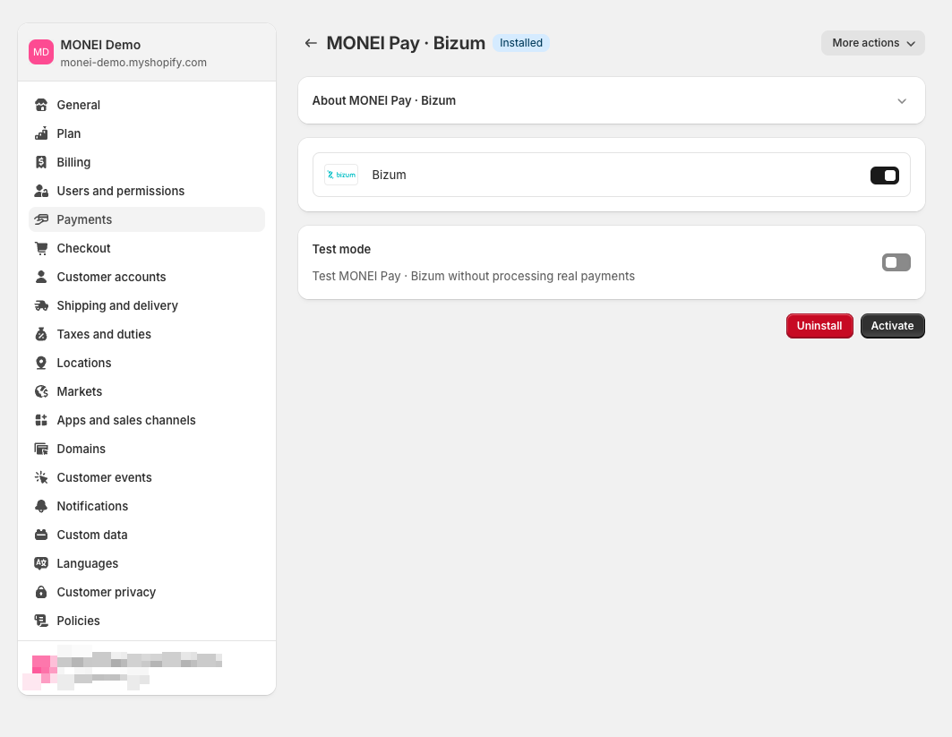Click the Installed status badge
The height and width of the screenshot is (737, 952).
point(521,43)
